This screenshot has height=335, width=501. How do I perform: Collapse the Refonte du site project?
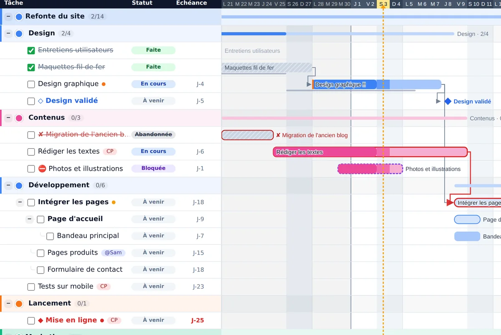pos(8,17)
